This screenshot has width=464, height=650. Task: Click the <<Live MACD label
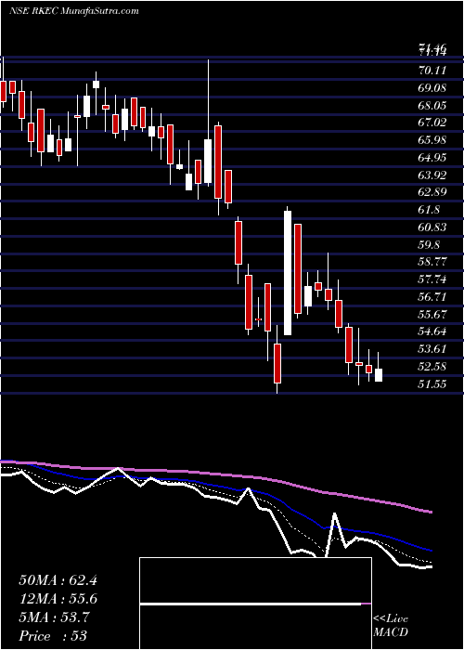(391, 626)
